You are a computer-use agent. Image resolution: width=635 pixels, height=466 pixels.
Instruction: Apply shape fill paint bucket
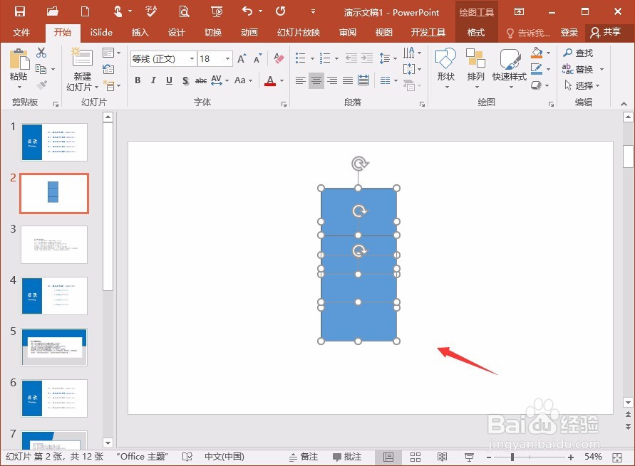[x=537, y=53]
